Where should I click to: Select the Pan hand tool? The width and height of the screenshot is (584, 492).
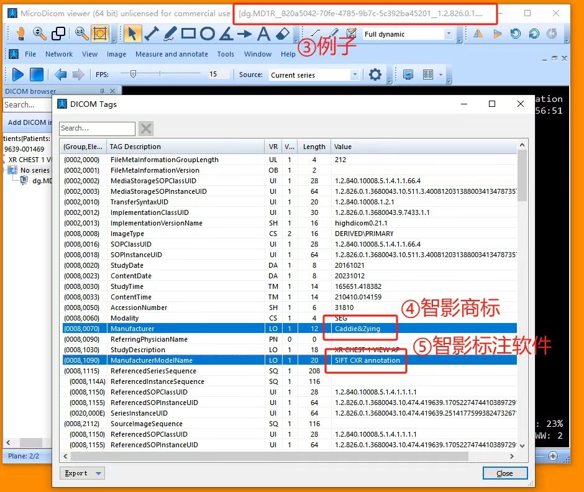[21, 34]
